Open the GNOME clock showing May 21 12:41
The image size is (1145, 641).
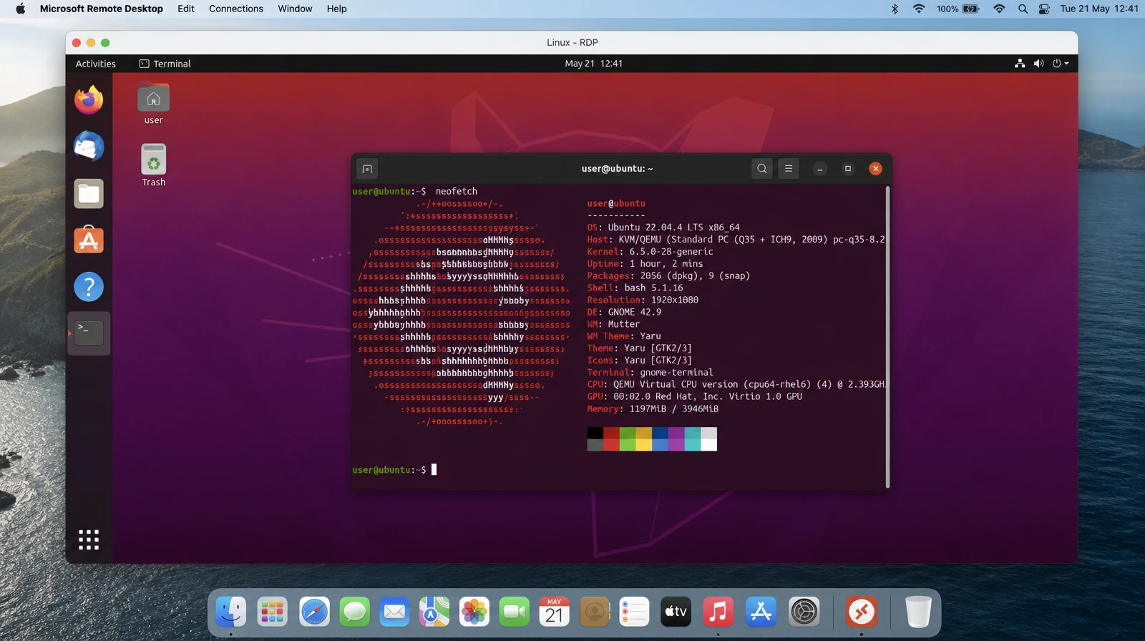[593, 64]
